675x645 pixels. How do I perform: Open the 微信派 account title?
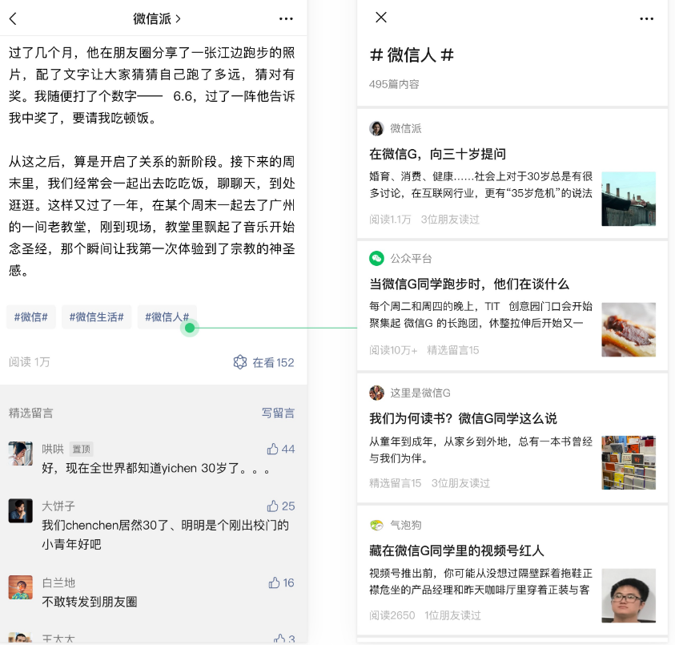tap(157, 18)
